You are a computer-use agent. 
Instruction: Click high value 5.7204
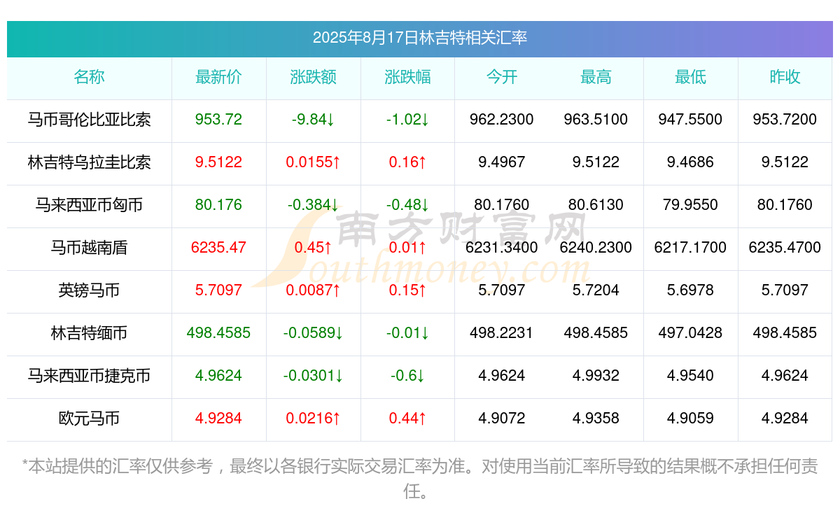[x=596, y=290]
